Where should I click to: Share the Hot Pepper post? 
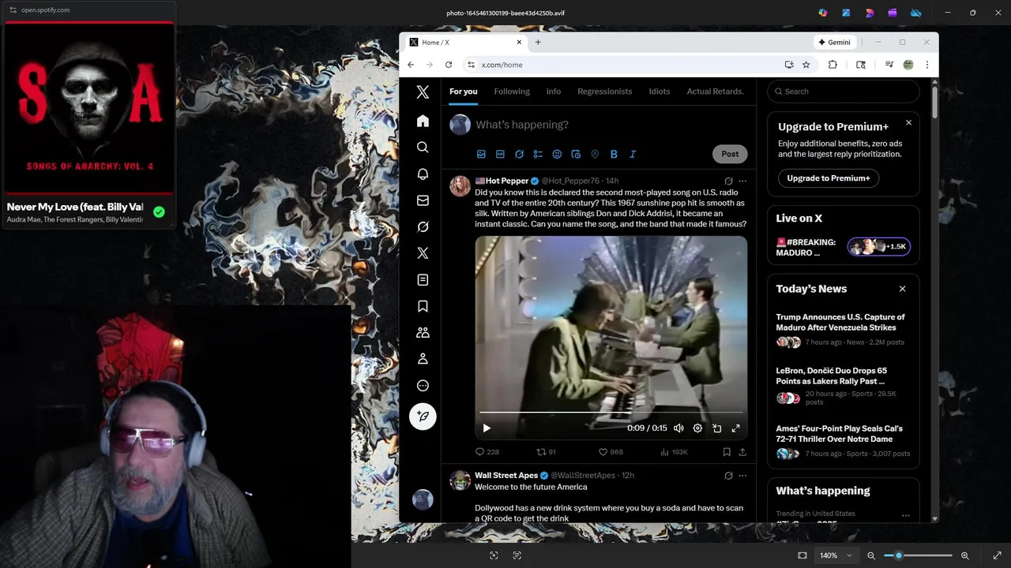tap(742, 452)
